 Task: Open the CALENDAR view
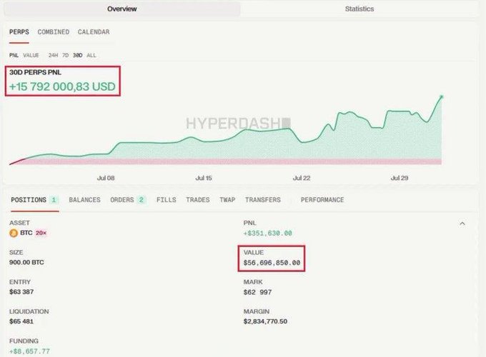[x=94, y=32]
